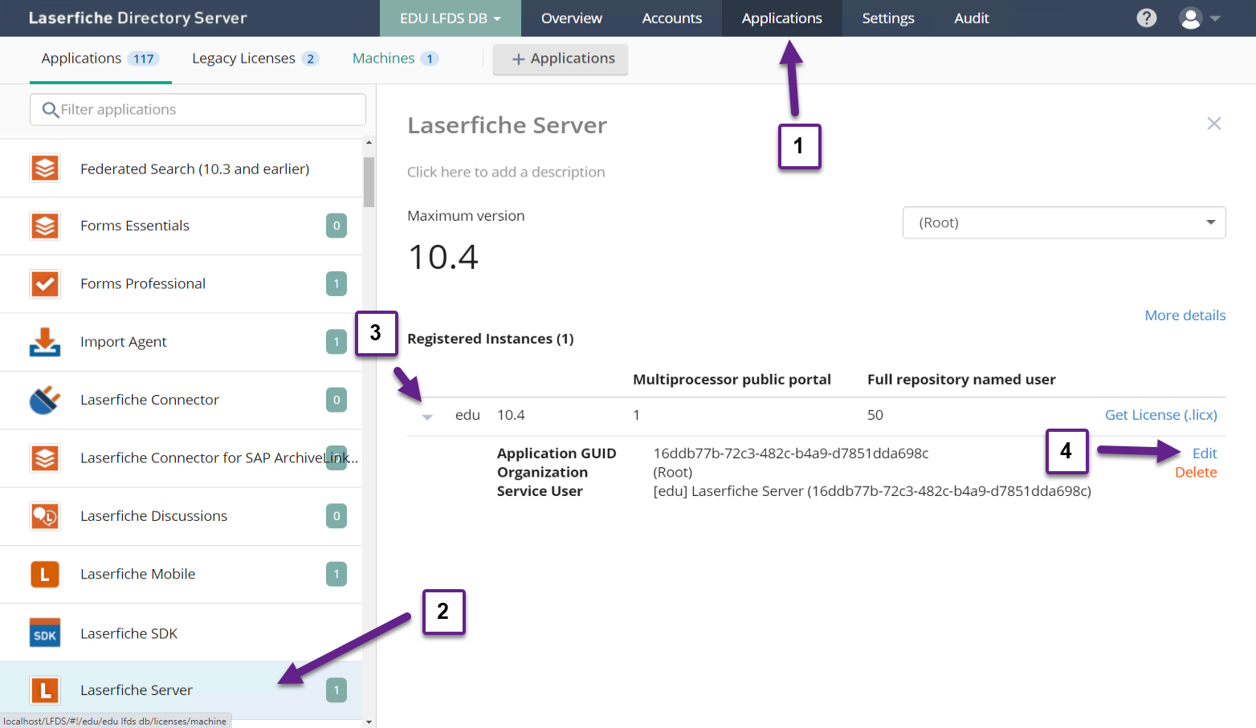Open the Audit menu
This screenshot has width=1256, height=728.
coord(972,18)
